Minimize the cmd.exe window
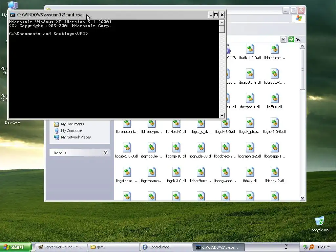336x252 pixels. click(x=210, y=15)
